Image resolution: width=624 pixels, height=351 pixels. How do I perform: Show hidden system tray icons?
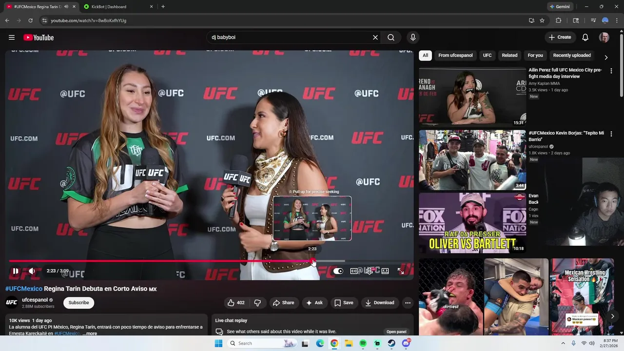tap(563, 343)
